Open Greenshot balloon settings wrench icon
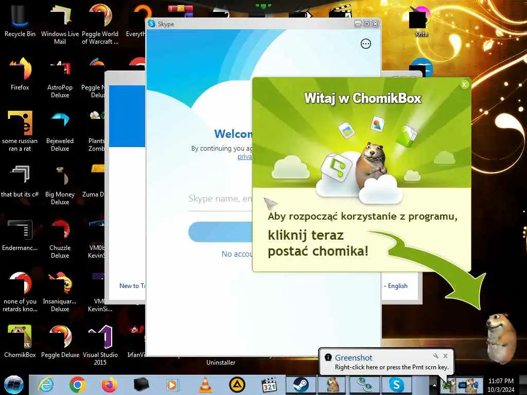 coord(436,356)
